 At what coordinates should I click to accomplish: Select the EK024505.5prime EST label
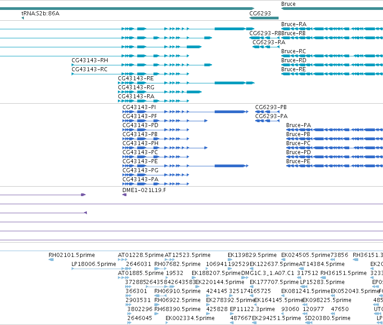(x=306, y=255)
